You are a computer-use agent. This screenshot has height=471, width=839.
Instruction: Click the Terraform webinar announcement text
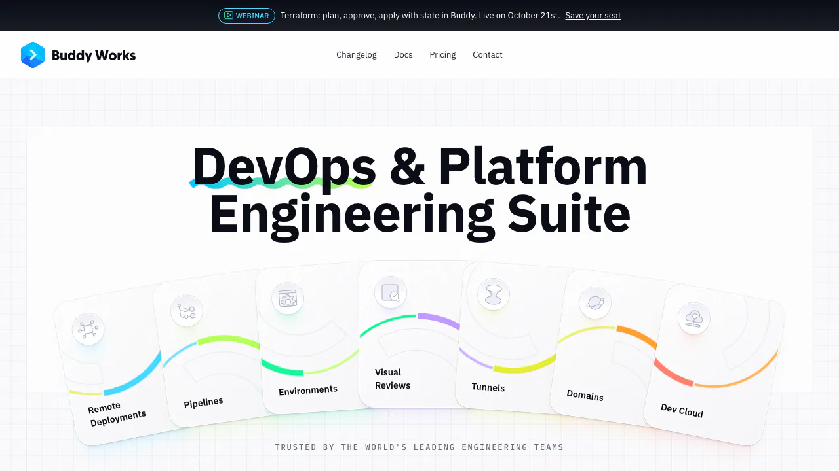click(420, 16)
